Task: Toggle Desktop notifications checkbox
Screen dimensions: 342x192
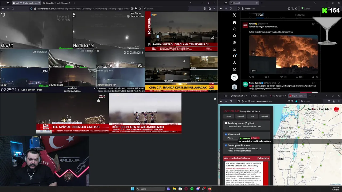Action: tap(226, 145)
